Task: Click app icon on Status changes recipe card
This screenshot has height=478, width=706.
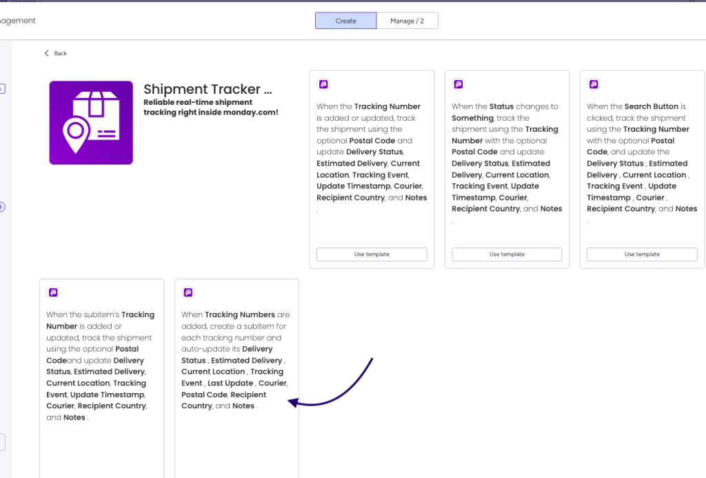Action: click(458, 84)
